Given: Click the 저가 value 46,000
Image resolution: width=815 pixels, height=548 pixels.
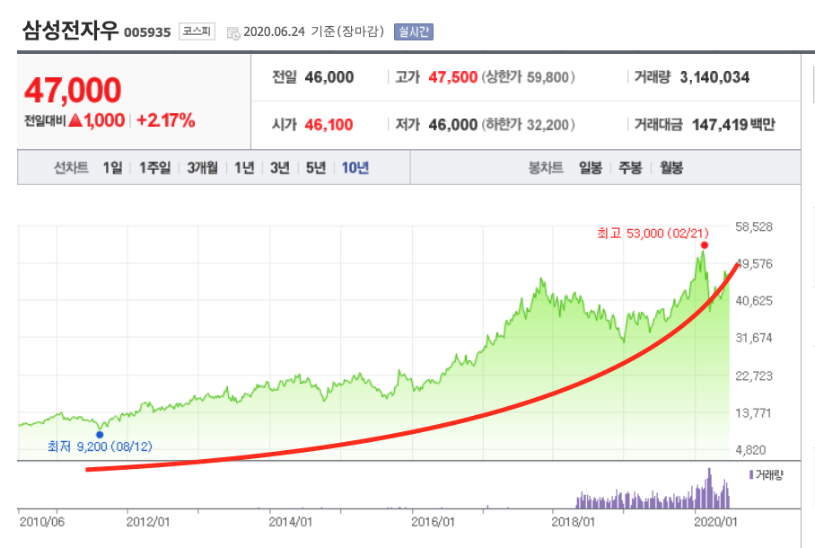Looking at the screenshot, I should pyautogui.click(x=452, y=124).
